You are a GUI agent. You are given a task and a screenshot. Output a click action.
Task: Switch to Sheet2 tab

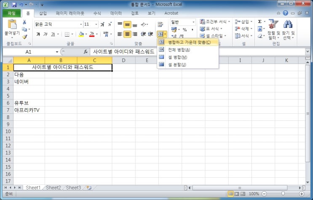pyautogui.click(x=54, y=188)
